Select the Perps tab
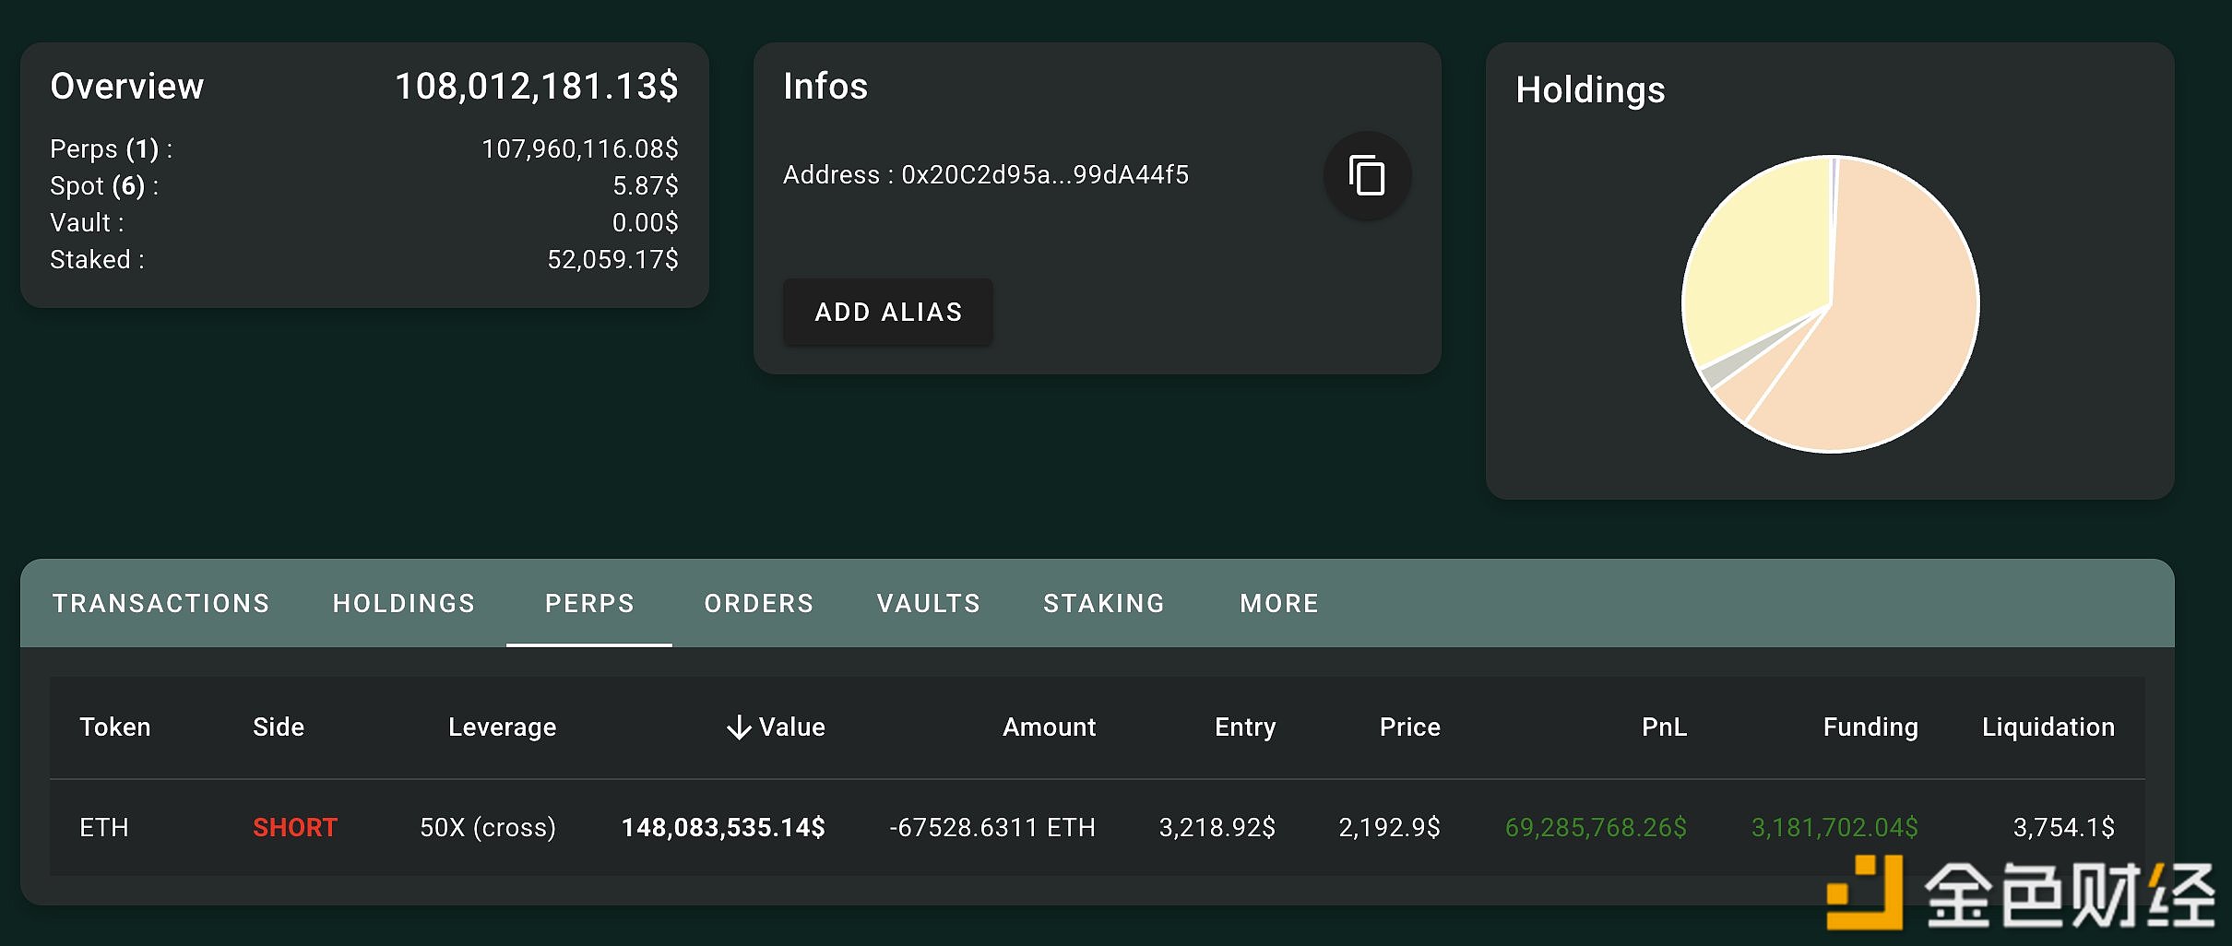The height and width of the screenshot is (946, 2232). point(589,603)
